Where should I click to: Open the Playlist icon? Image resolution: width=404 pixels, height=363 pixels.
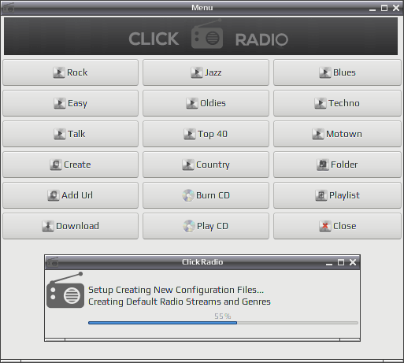pyautogui.click(x=321, y=195)
